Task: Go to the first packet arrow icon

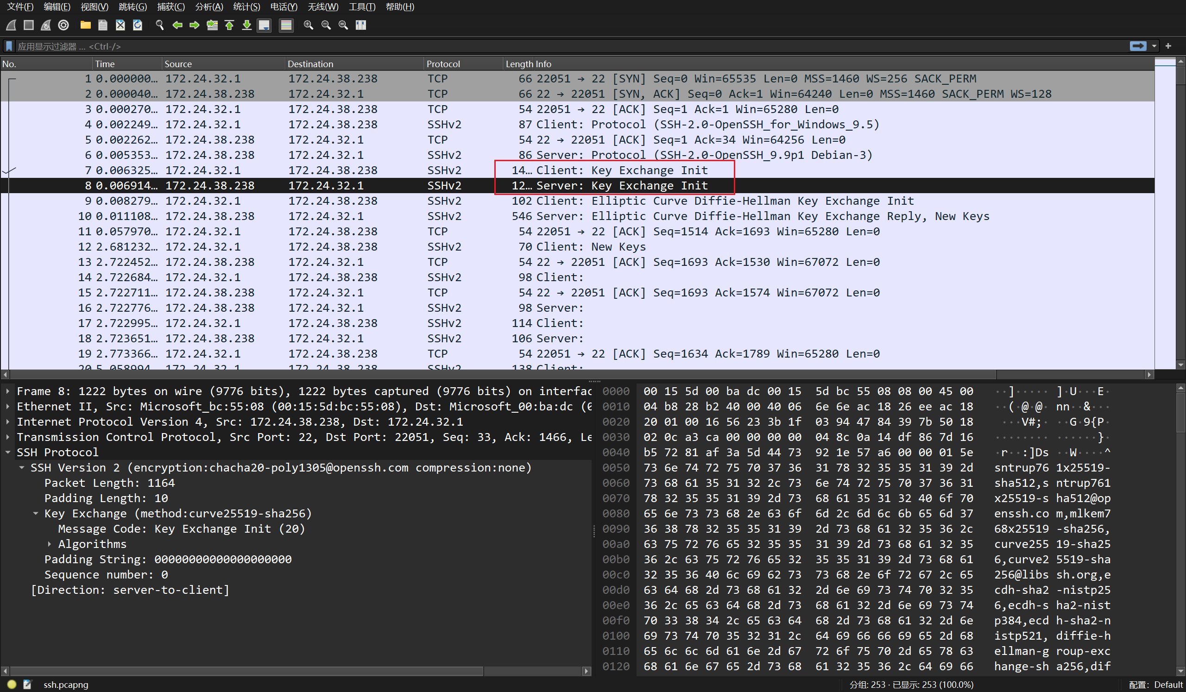Action: (x=229, y=25)
